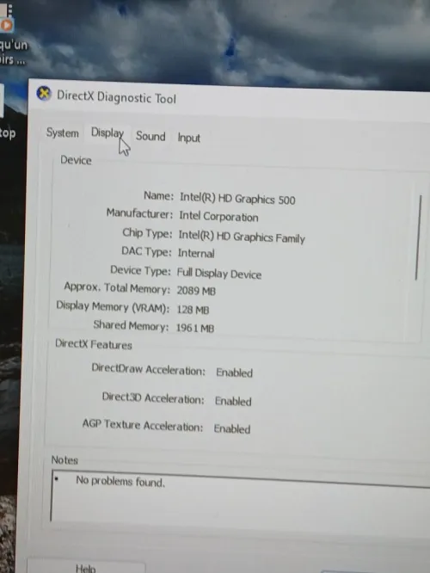Go to the Input tab
The image size is (430, 573).
[189, 138]
